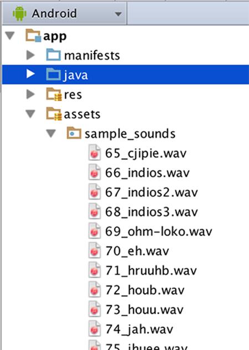Select the assets folder label
The image size is (249, 350).
point(82,114)
